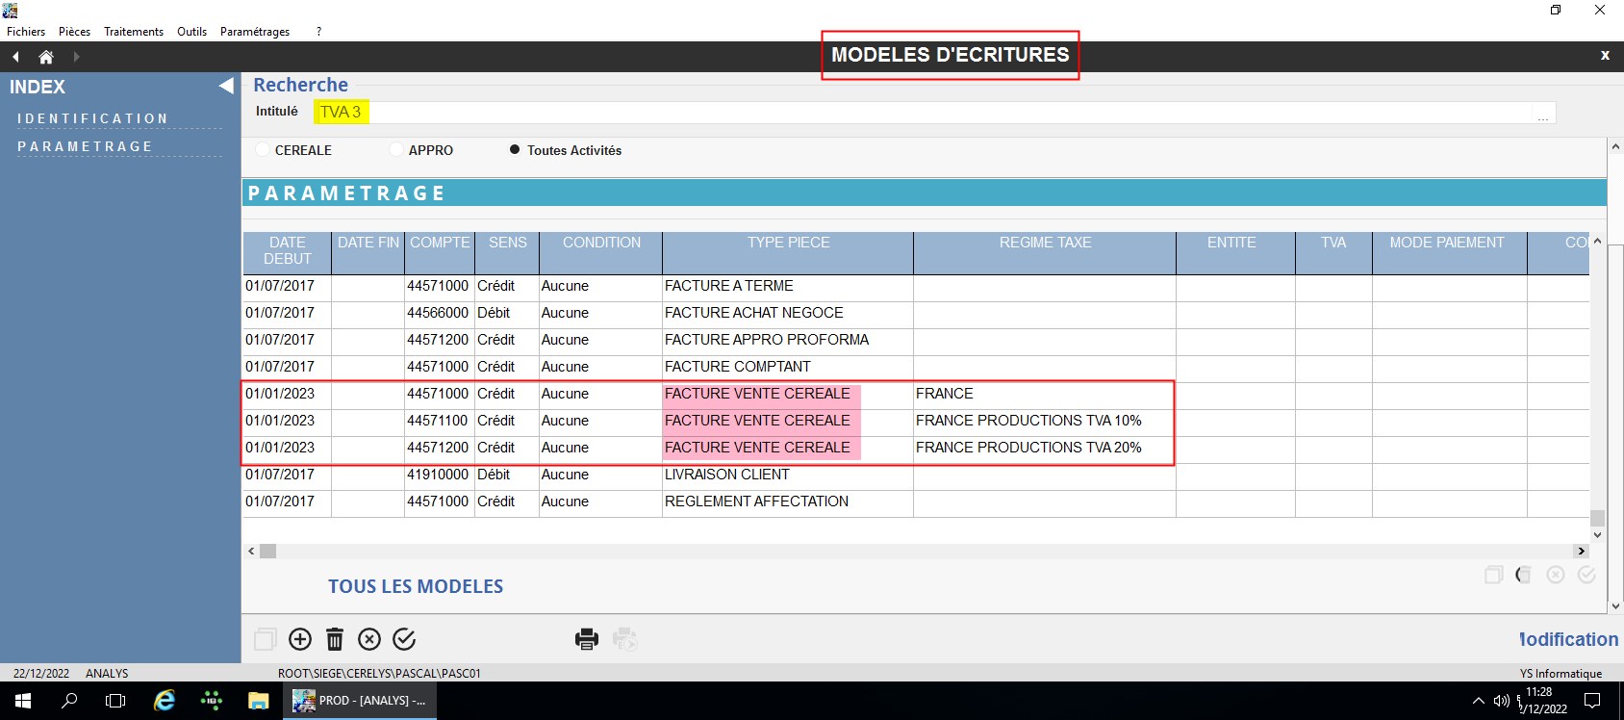Open the Intitulé lookup ellipsis button
Screen dimensions: 1624x720
click(1543, 114)
